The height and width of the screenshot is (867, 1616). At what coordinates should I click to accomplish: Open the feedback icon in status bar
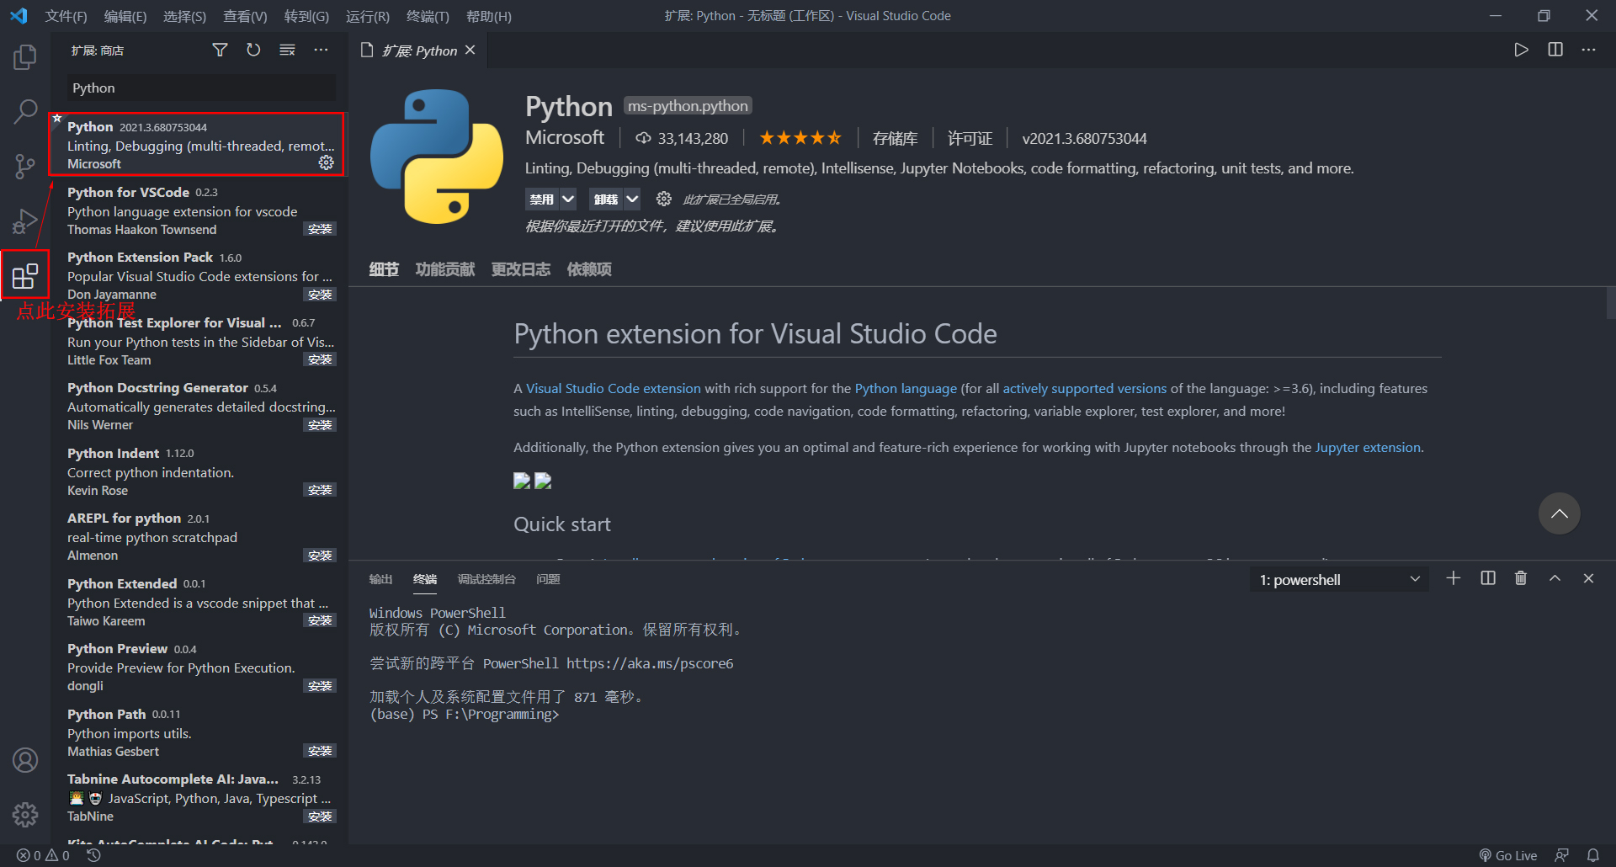tap(1561, 855)
